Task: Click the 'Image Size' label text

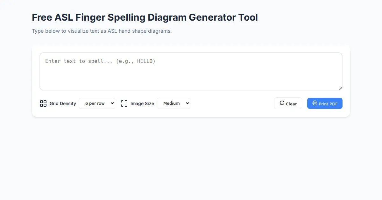Action: tap(142, 103)
